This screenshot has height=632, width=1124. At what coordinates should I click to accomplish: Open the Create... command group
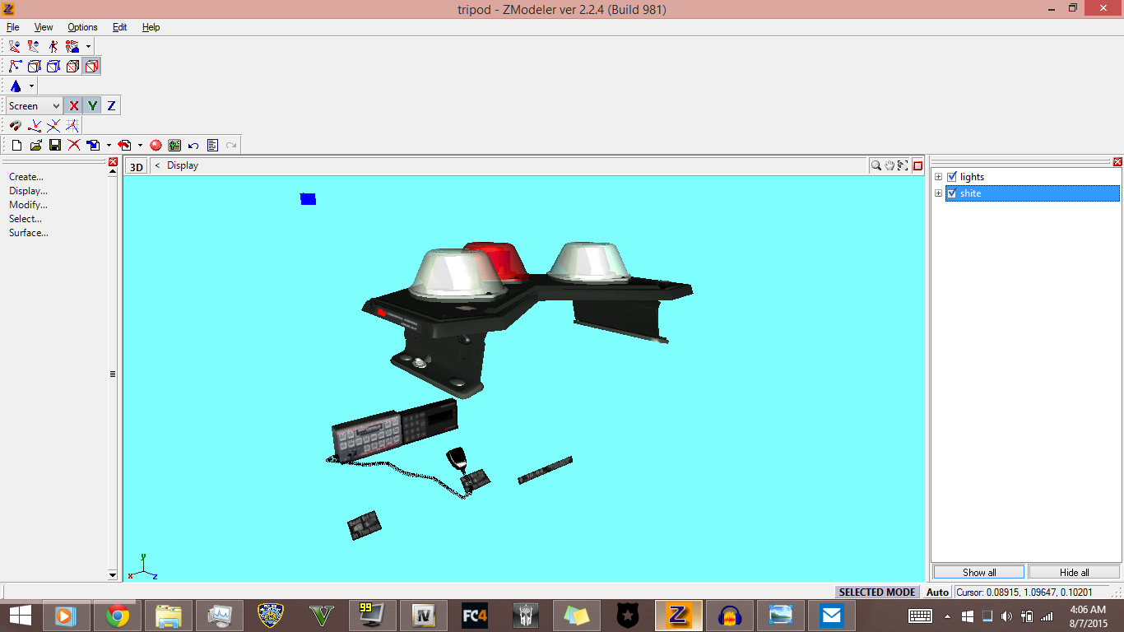click(26, 177)
